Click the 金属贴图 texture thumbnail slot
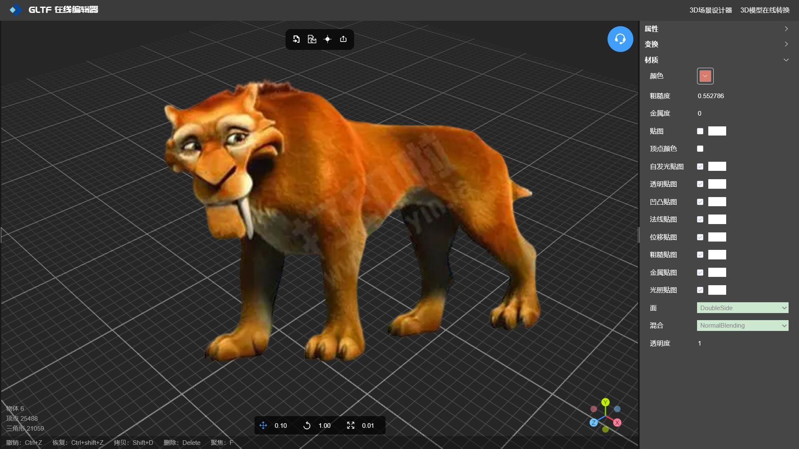Image resolution: width=799 pixels, height=449 pixels. point(717,272)
